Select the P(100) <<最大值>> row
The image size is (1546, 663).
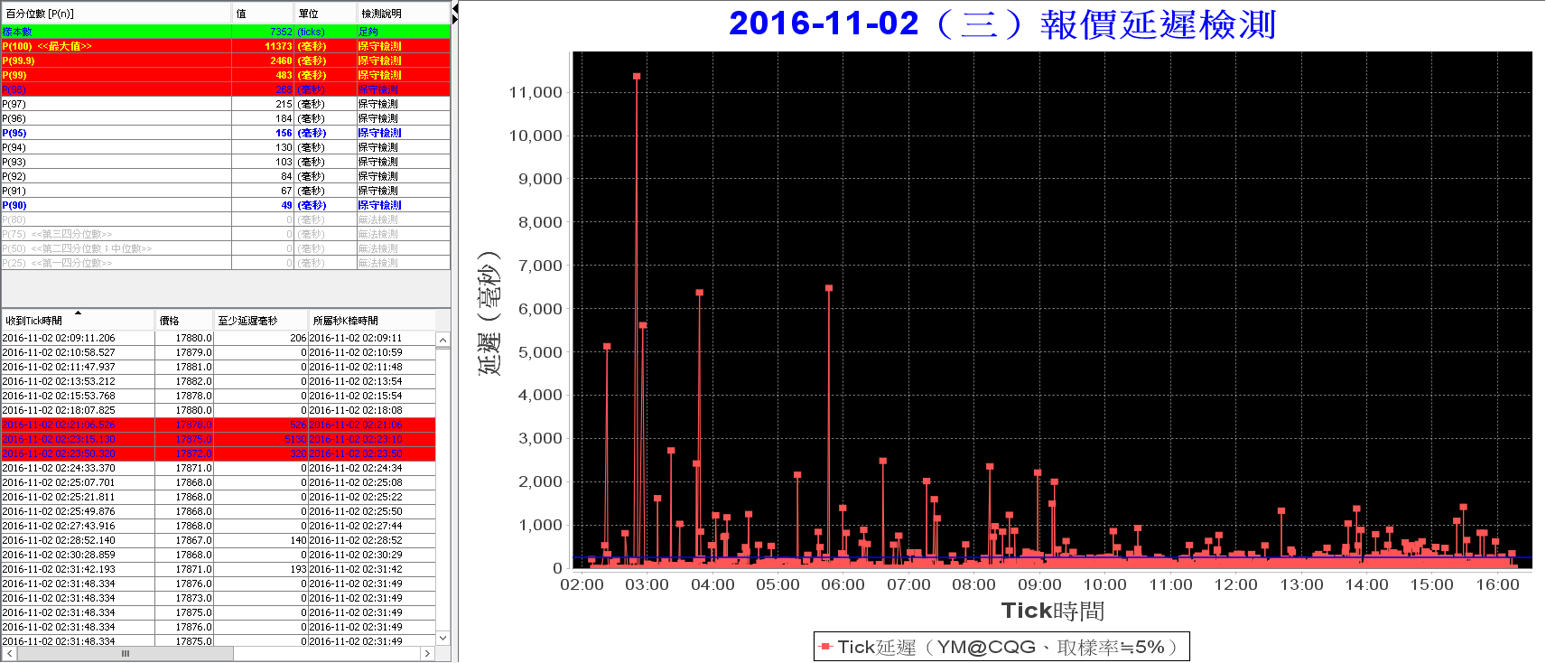point(226,46)
